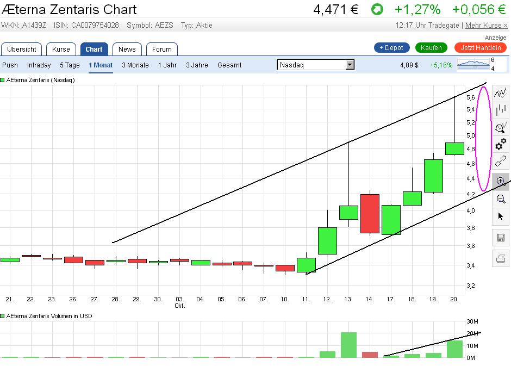Click the October 14 red candlestick
511x366 pixels.
[x=370, y=214]
